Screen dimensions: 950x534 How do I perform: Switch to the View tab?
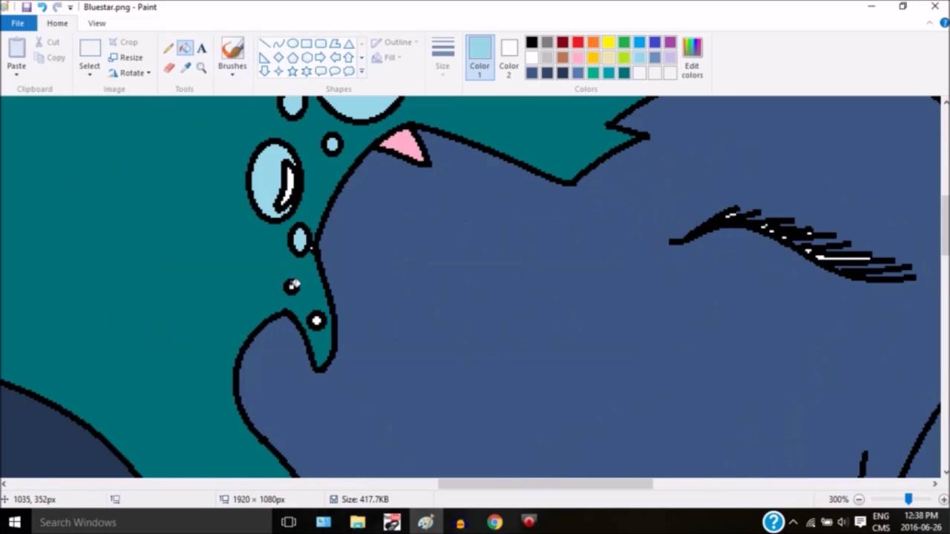click(x=96, y=23)
